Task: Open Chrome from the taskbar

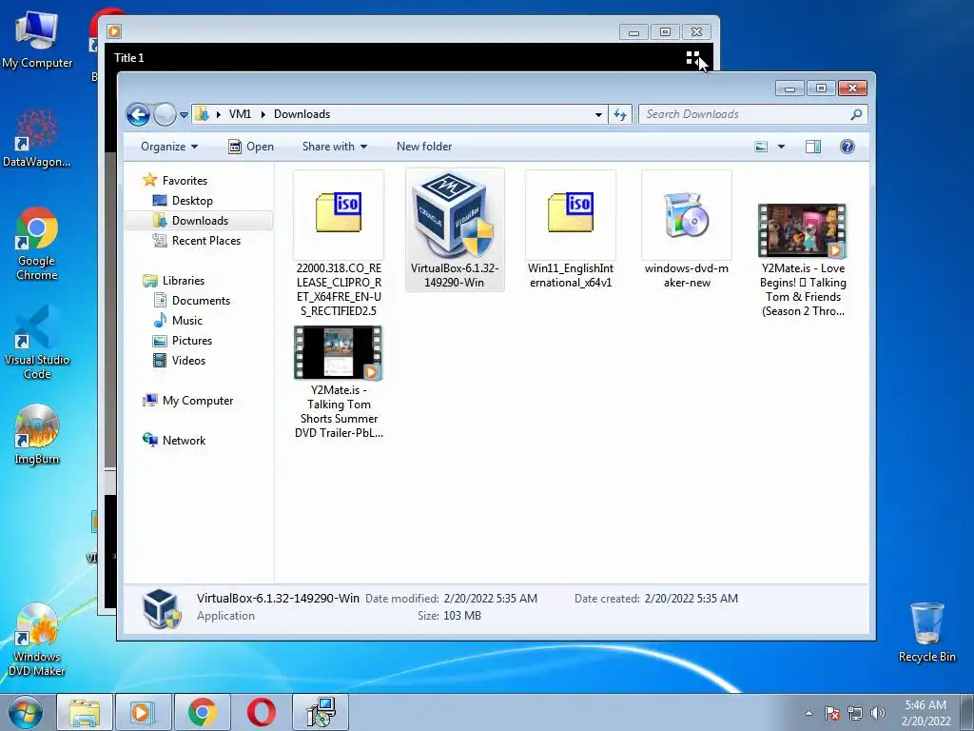Action: [203, 712]
